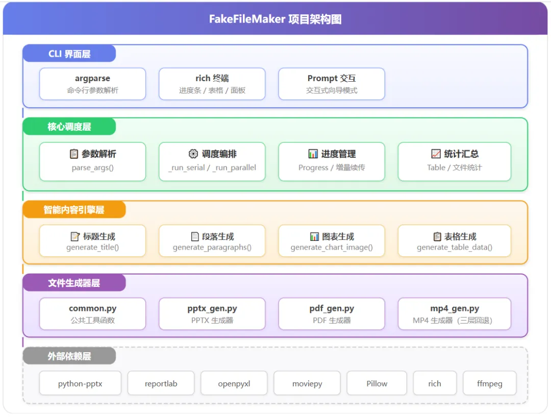
Task: Click the clipboard icon beside 参数解析
Action: [x=74, y=154]
